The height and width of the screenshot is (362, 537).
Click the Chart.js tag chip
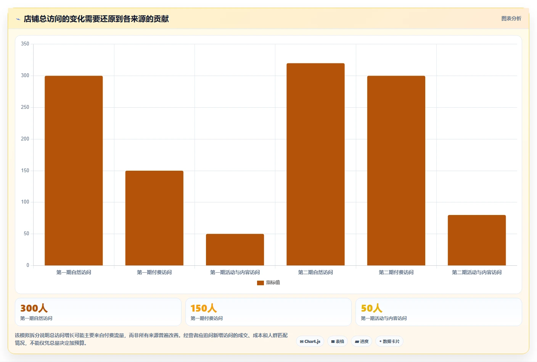tap(310, 341)
